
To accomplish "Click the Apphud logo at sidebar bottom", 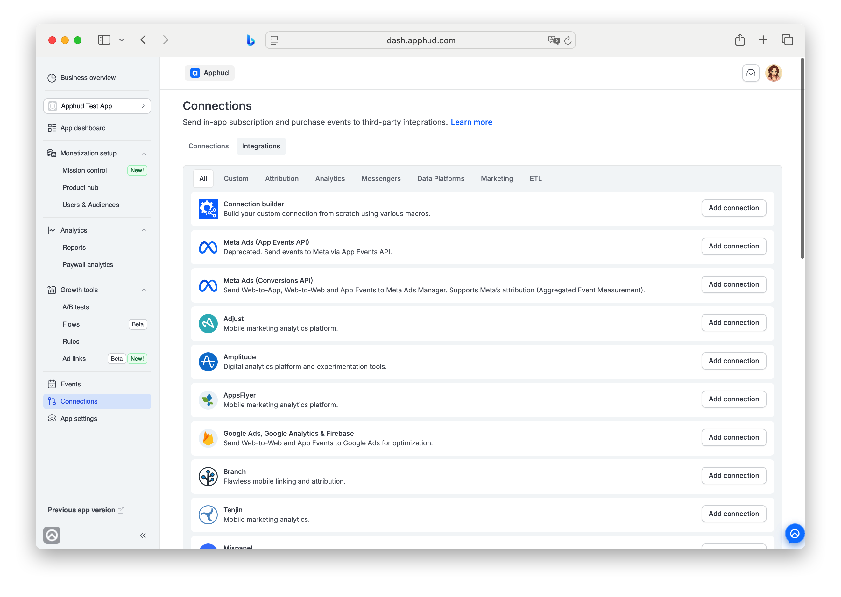I will point(52,535).
